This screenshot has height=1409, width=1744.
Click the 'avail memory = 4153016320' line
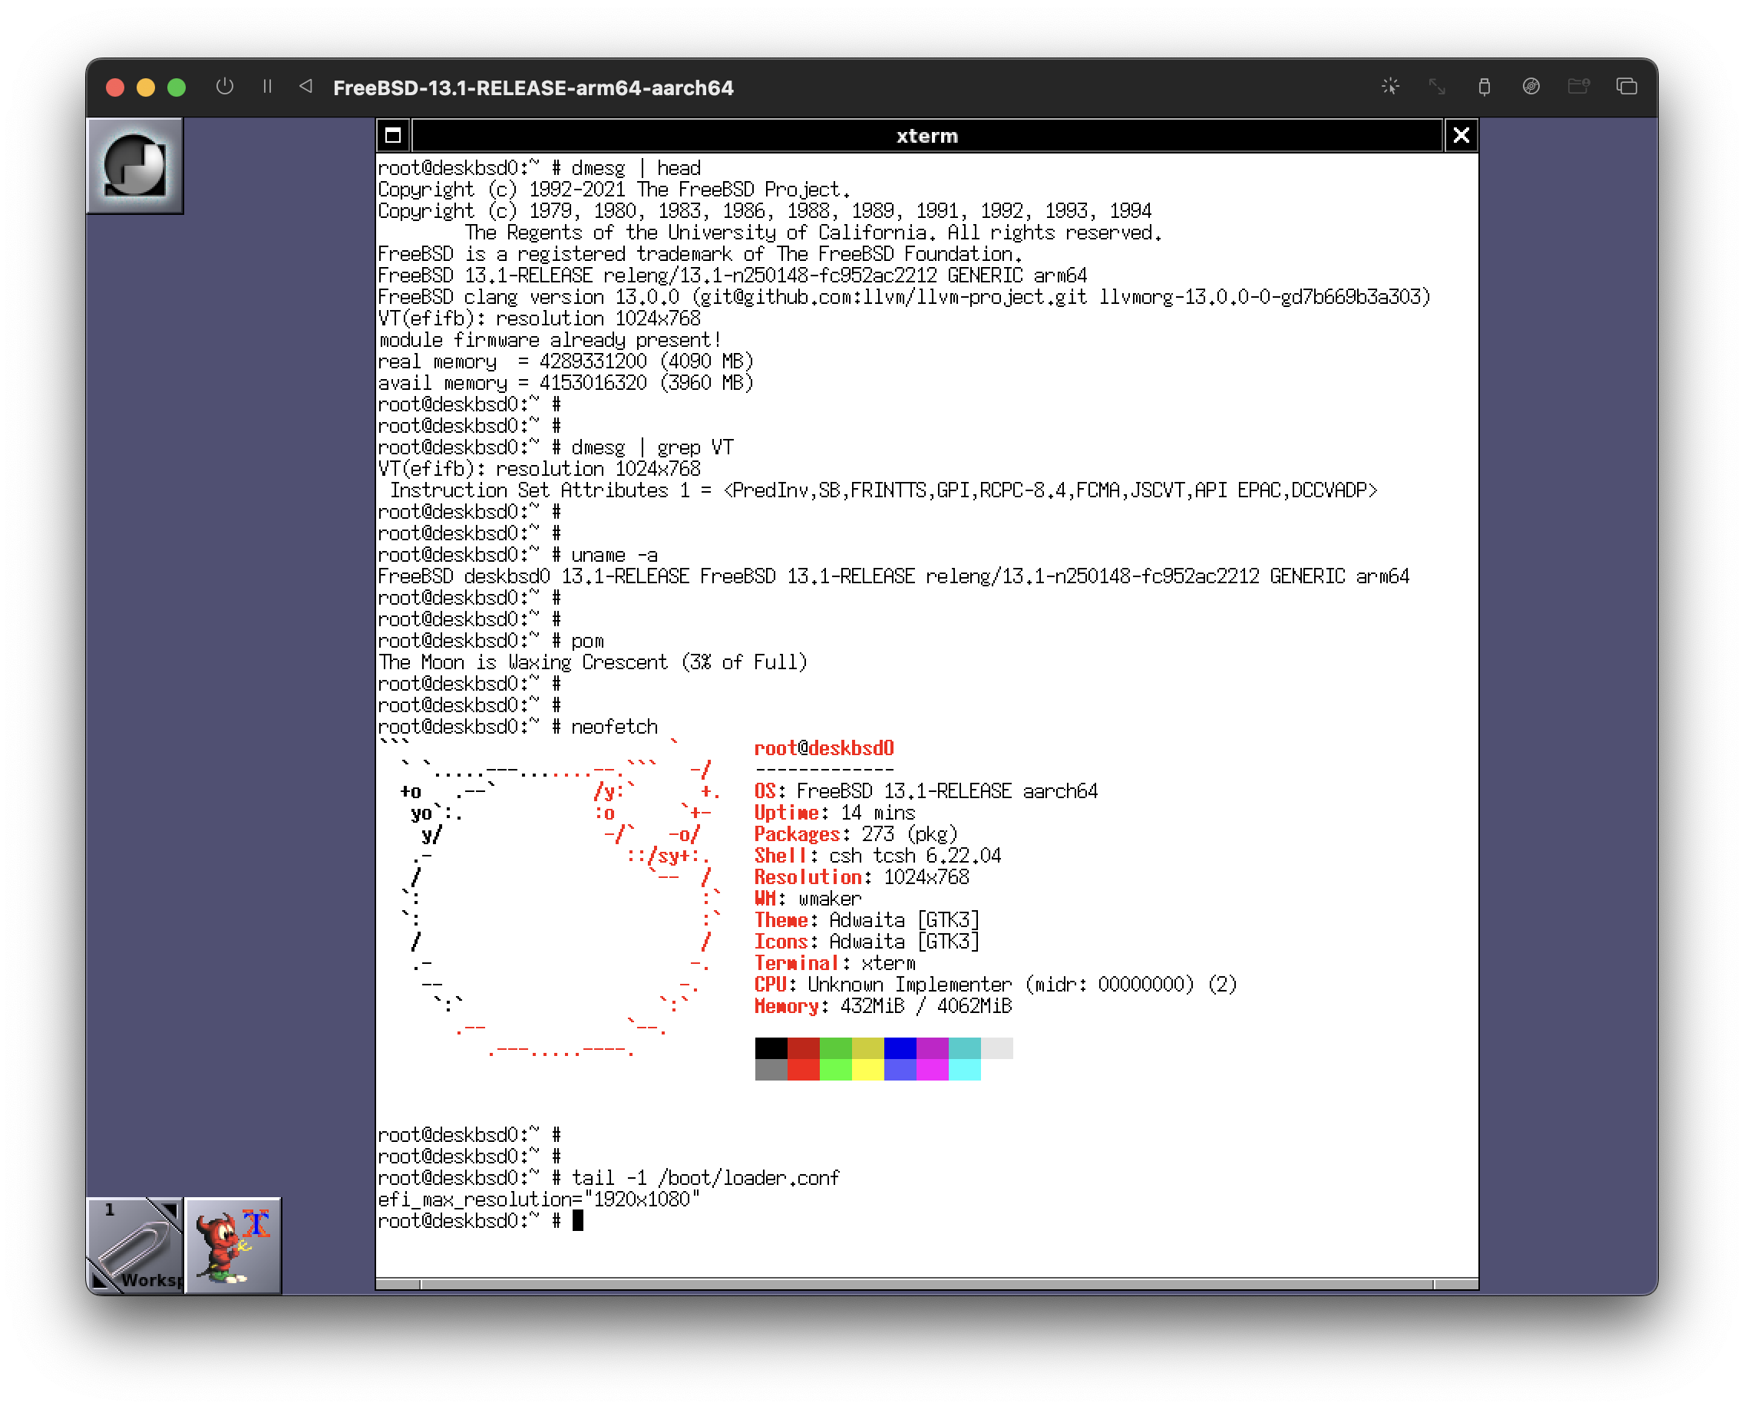566,382
